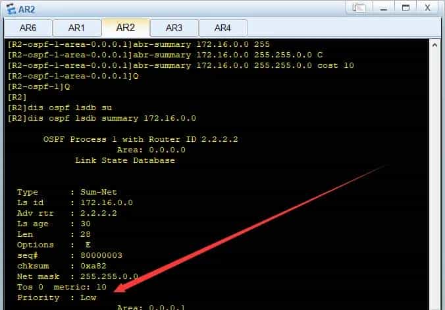Click the chksum value 0xa82
Viewport: 445px width, 310px height.
click(x=93, y=266)
